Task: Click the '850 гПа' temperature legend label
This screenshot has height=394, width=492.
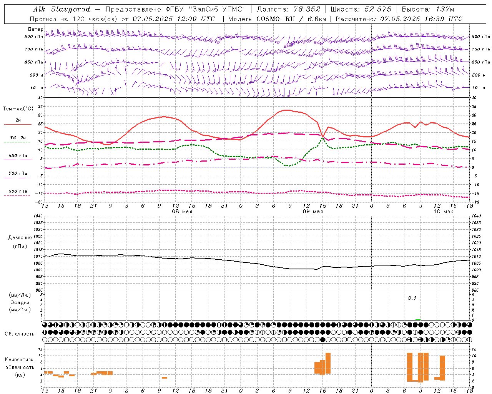Action: [x=18, y=156]
